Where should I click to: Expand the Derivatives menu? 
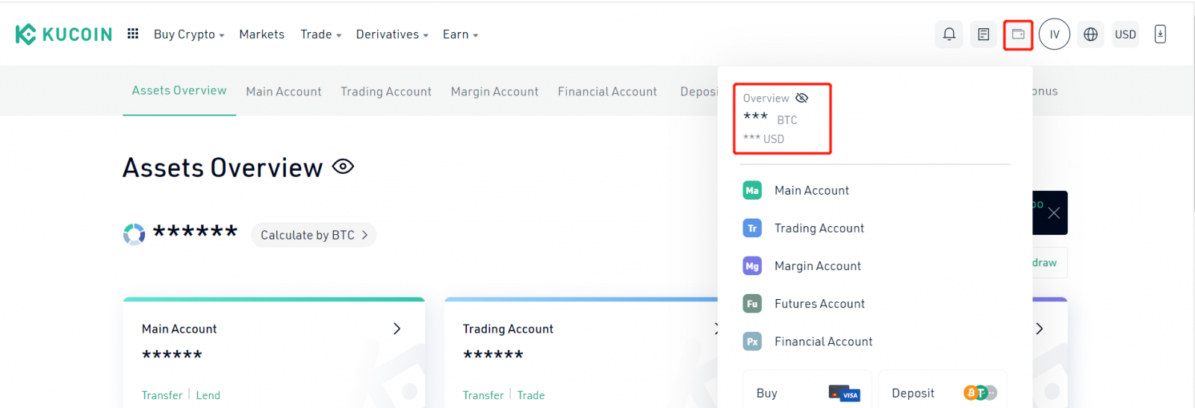point(391,34)
